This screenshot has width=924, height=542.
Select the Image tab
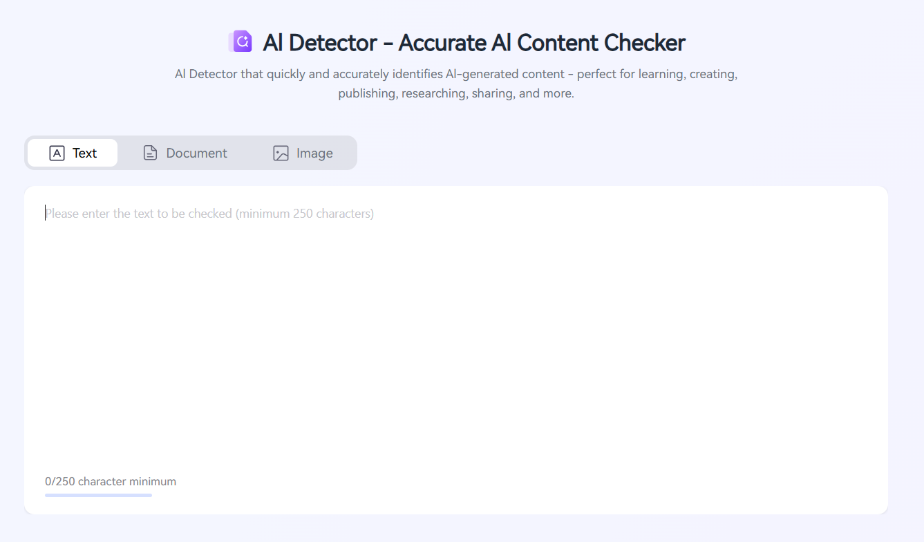click(303, 153)
